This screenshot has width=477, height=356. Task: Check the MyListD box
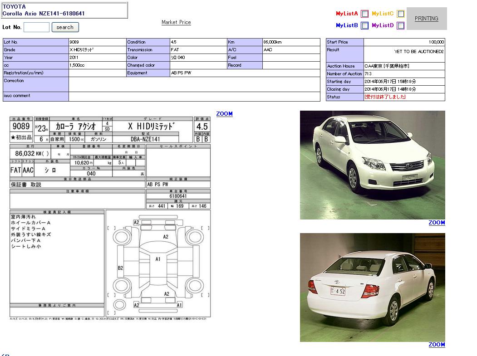tap(400, 26)
